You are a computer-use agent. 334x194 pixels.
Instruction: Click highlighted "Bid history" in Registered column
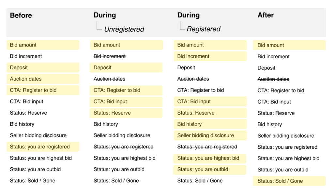coord(190,124)
